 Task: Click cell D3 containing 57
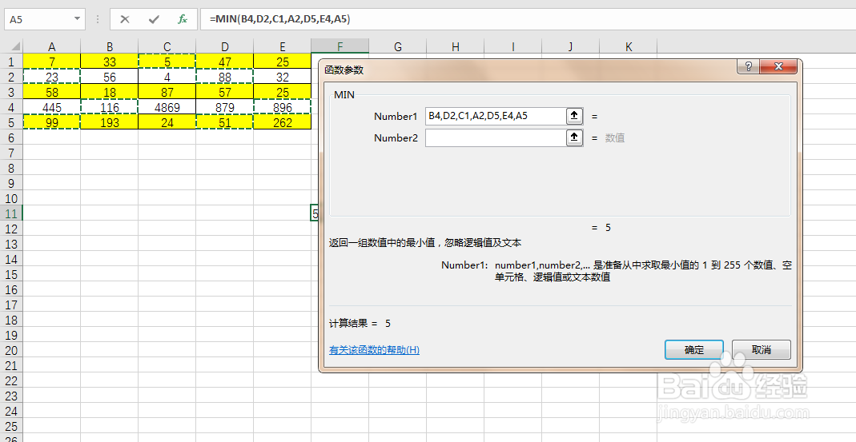(225, 92)
